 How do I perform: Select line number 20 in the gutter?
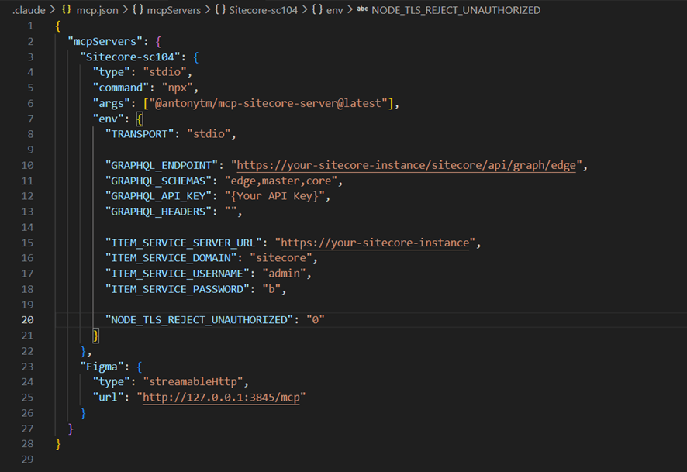(28, 319)
